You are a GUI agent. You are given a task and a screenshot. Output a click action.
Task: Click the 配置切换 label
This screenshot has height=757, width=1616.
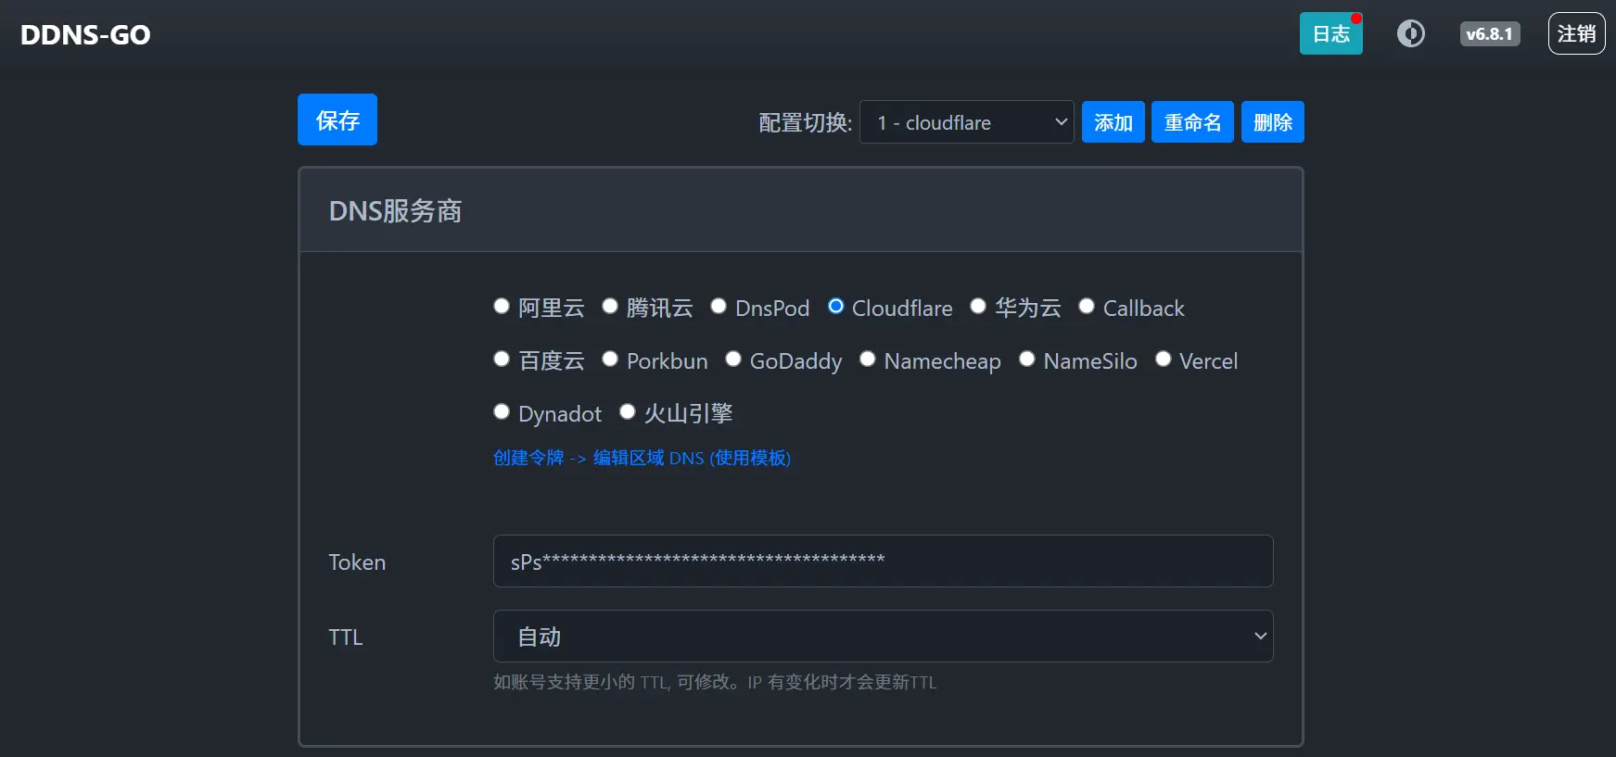[805, 122]
